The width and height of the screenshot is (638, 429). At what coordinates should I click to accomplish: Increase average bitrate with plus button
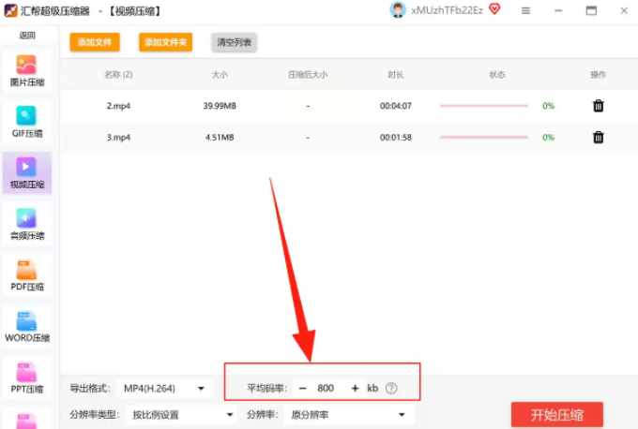click(x=356, y=389)
